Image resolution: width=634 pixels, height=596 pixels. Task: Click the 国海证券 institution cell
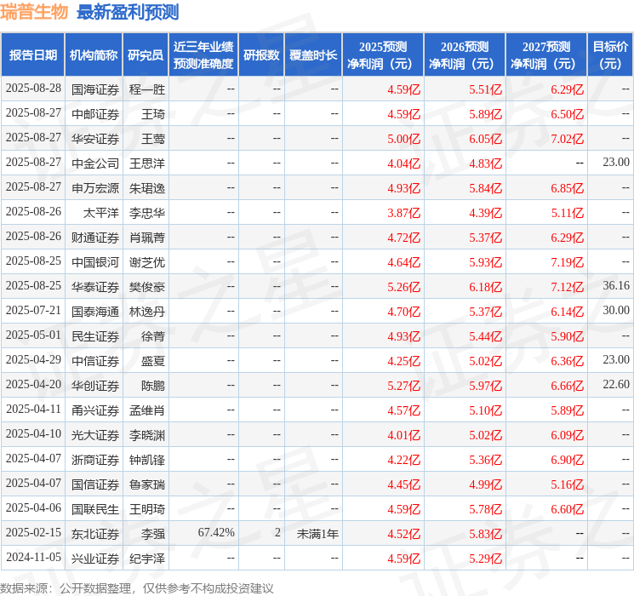(x=95, y=89)
